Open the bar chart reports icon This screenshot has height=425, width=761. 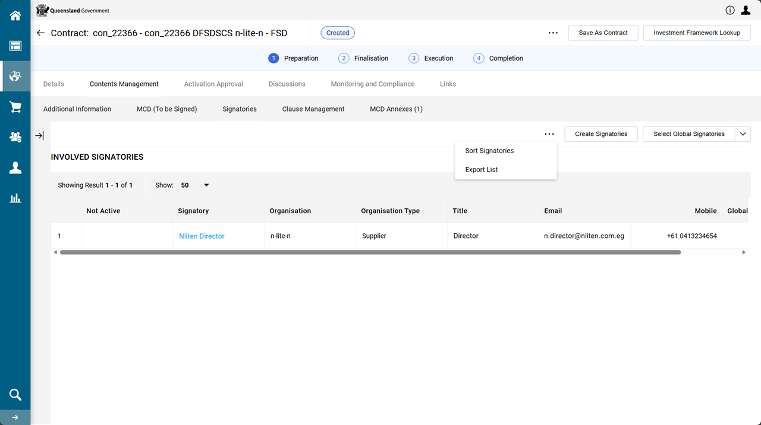pos(15,198)
